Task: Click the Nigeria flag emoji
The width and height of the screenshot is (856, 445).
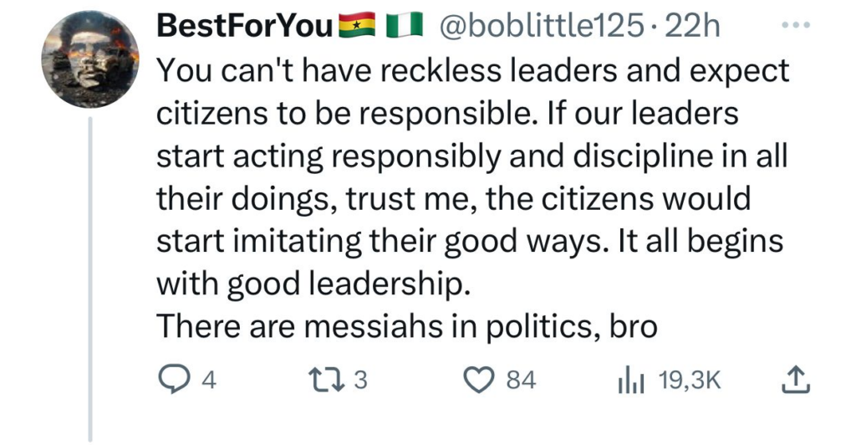Action: click(403, 28)
